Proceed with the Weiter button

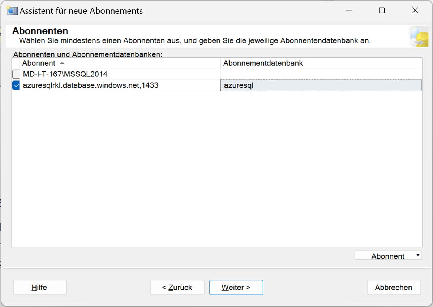pos(236,288)
